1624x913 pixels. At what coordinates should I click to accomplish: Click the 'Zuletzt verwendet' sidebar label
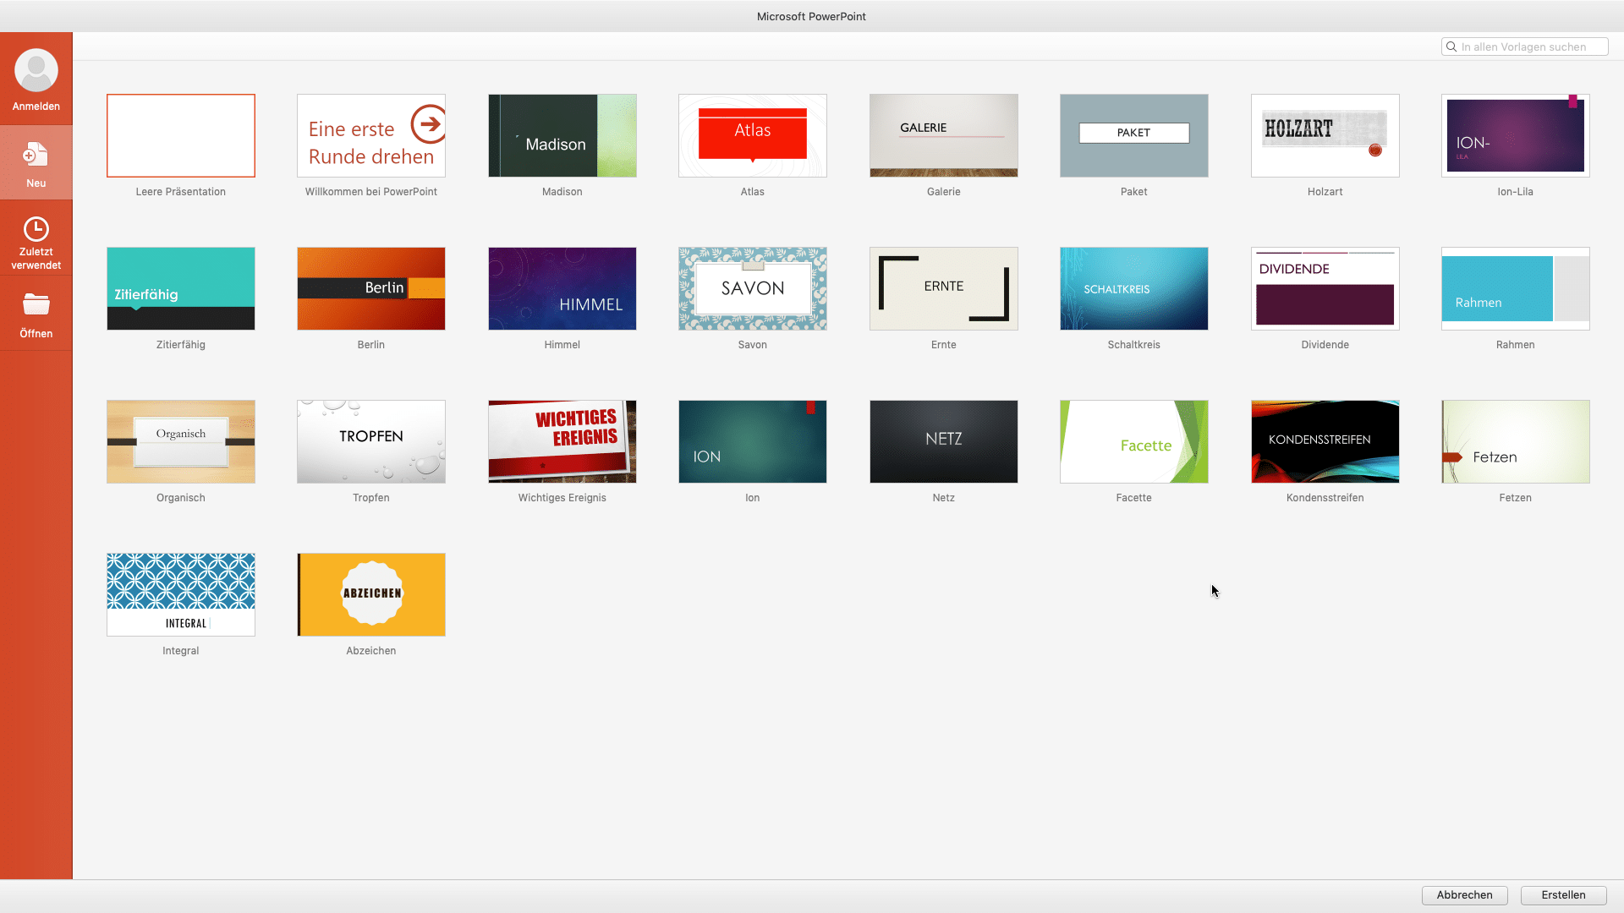[36, 259]
